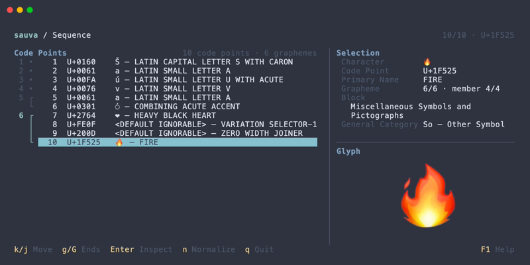The height and width of the screenshot is (265, 530).
Task: Click the n Normalize shortcut
Action: (x=209, y=250)
